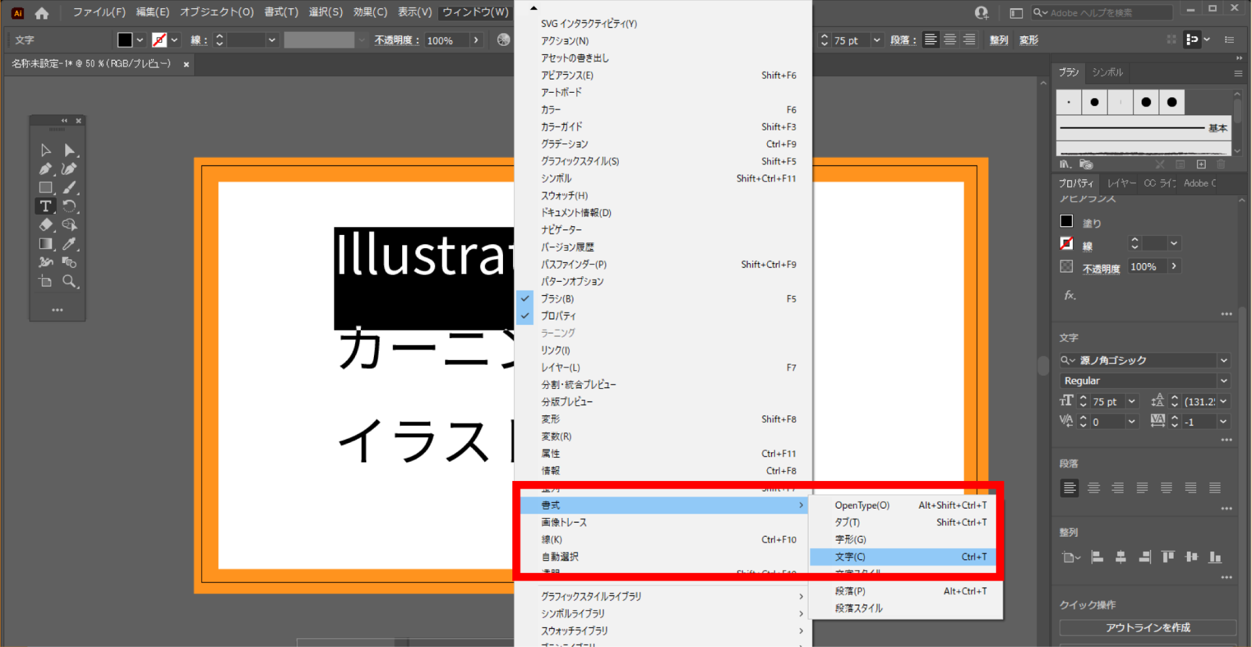Screen dimensions: 1252x647
Task: Toggle align left in control bar 段落
Action: tap(931, 39)
